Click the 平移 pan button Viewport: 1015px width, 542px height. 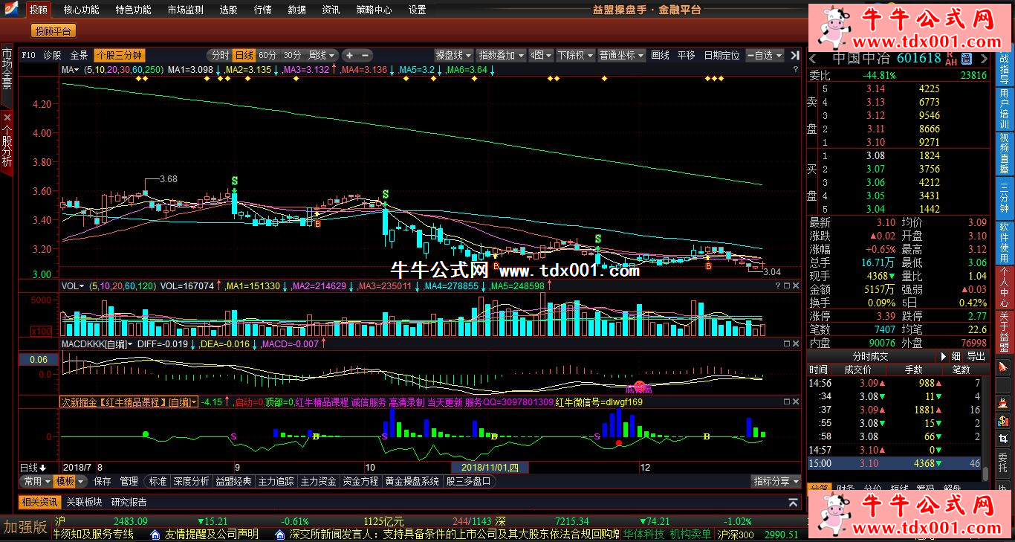point(686,55)
